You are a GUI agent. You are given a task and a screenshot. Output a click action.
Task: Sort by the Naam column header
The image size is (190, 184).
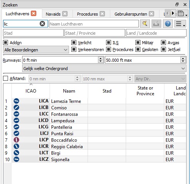(69, 91)
